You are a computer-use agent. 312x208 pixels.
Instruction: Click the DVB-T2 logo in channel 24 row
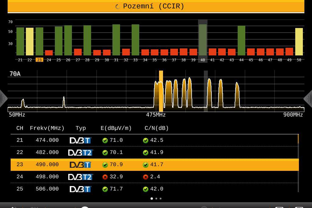point(80,177)
